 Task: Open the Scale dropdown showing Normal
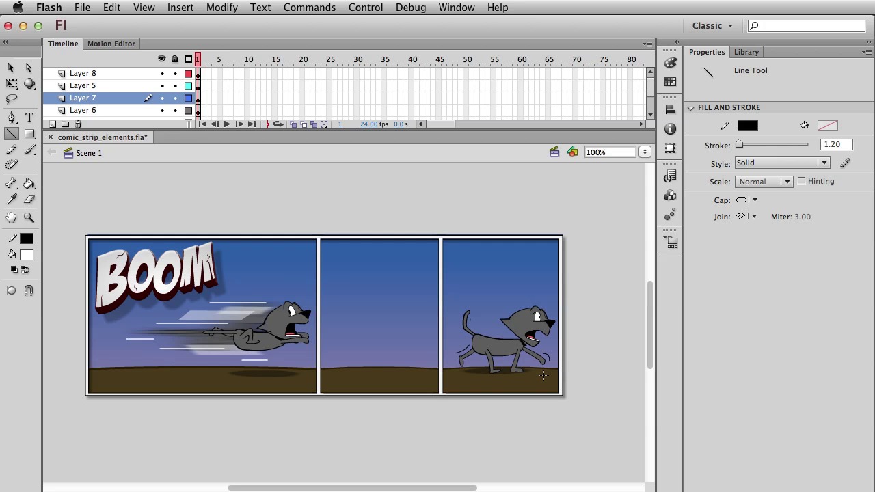764,182
